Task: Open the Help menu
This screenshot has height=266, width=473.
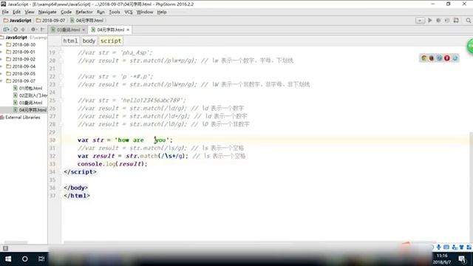Action: point(162,12)
